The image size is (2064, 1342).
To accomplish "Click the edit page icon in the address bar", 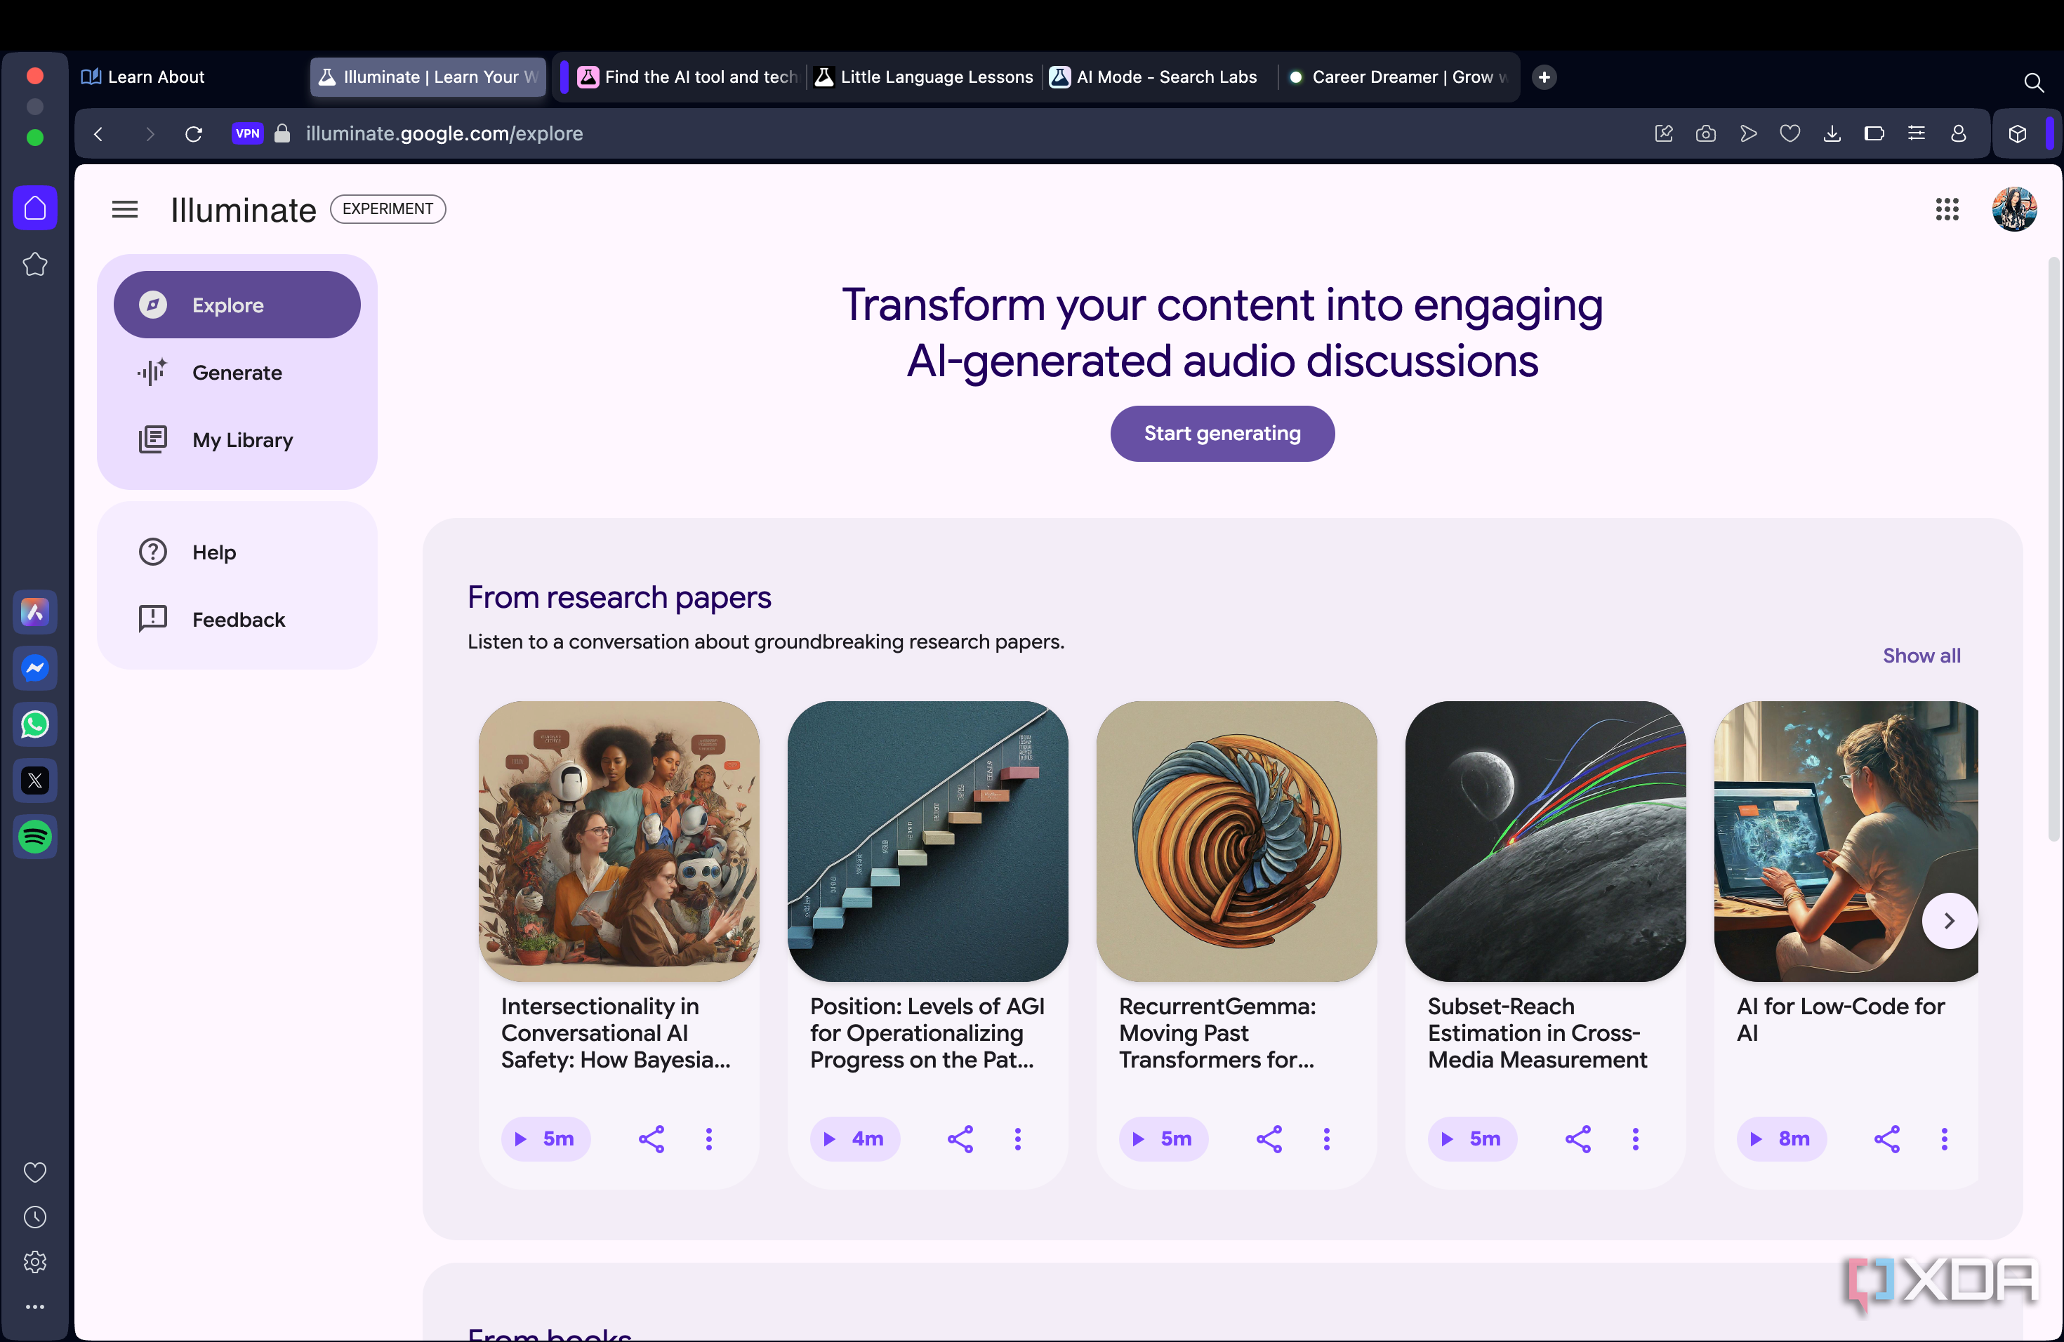I will [x=1663, y=133].
